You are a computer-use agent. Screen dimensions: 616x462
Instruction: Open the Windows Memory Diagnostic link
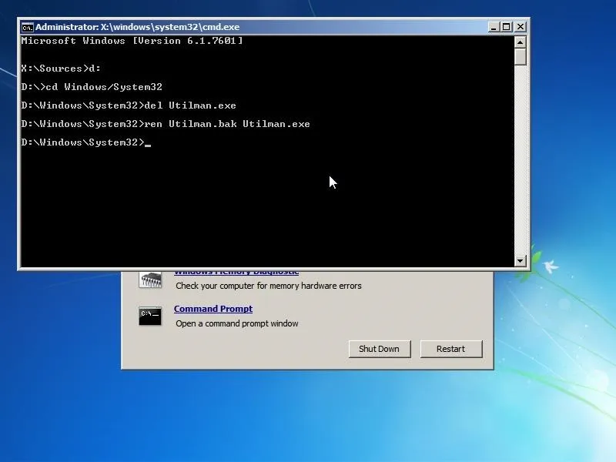pyautogui.click(x=236, y=272)
